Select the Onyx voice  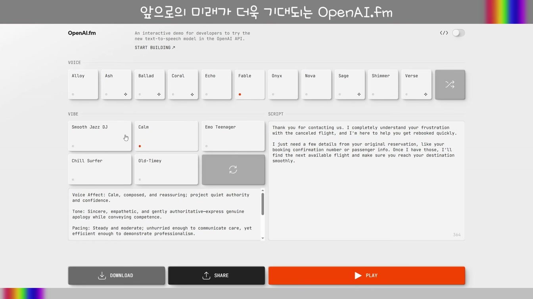click(x=283, y=85)
